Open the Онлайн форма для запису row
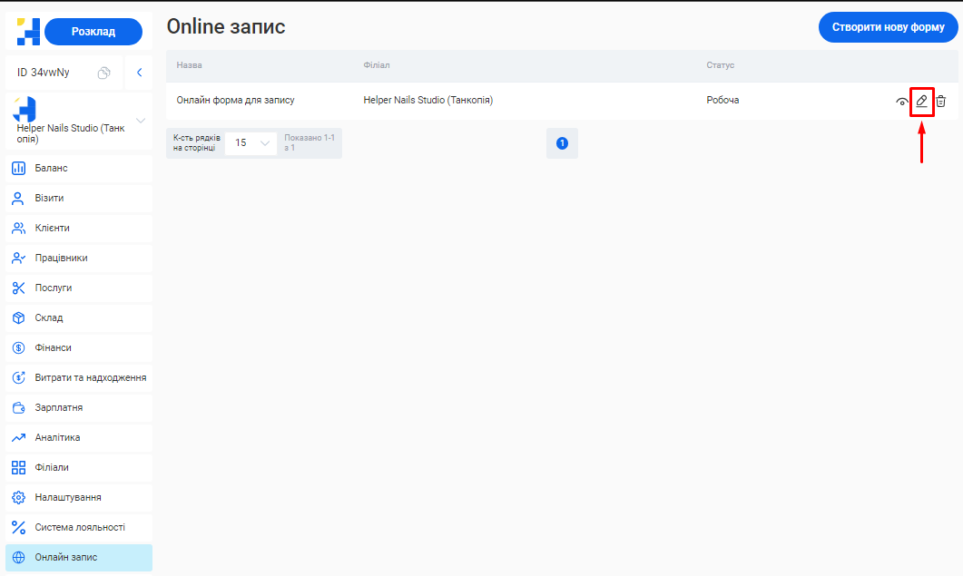 (235, 100)
